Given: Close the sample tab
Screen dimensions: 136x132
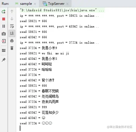Looking at the screenshot, I should click(x=35, y=4).
